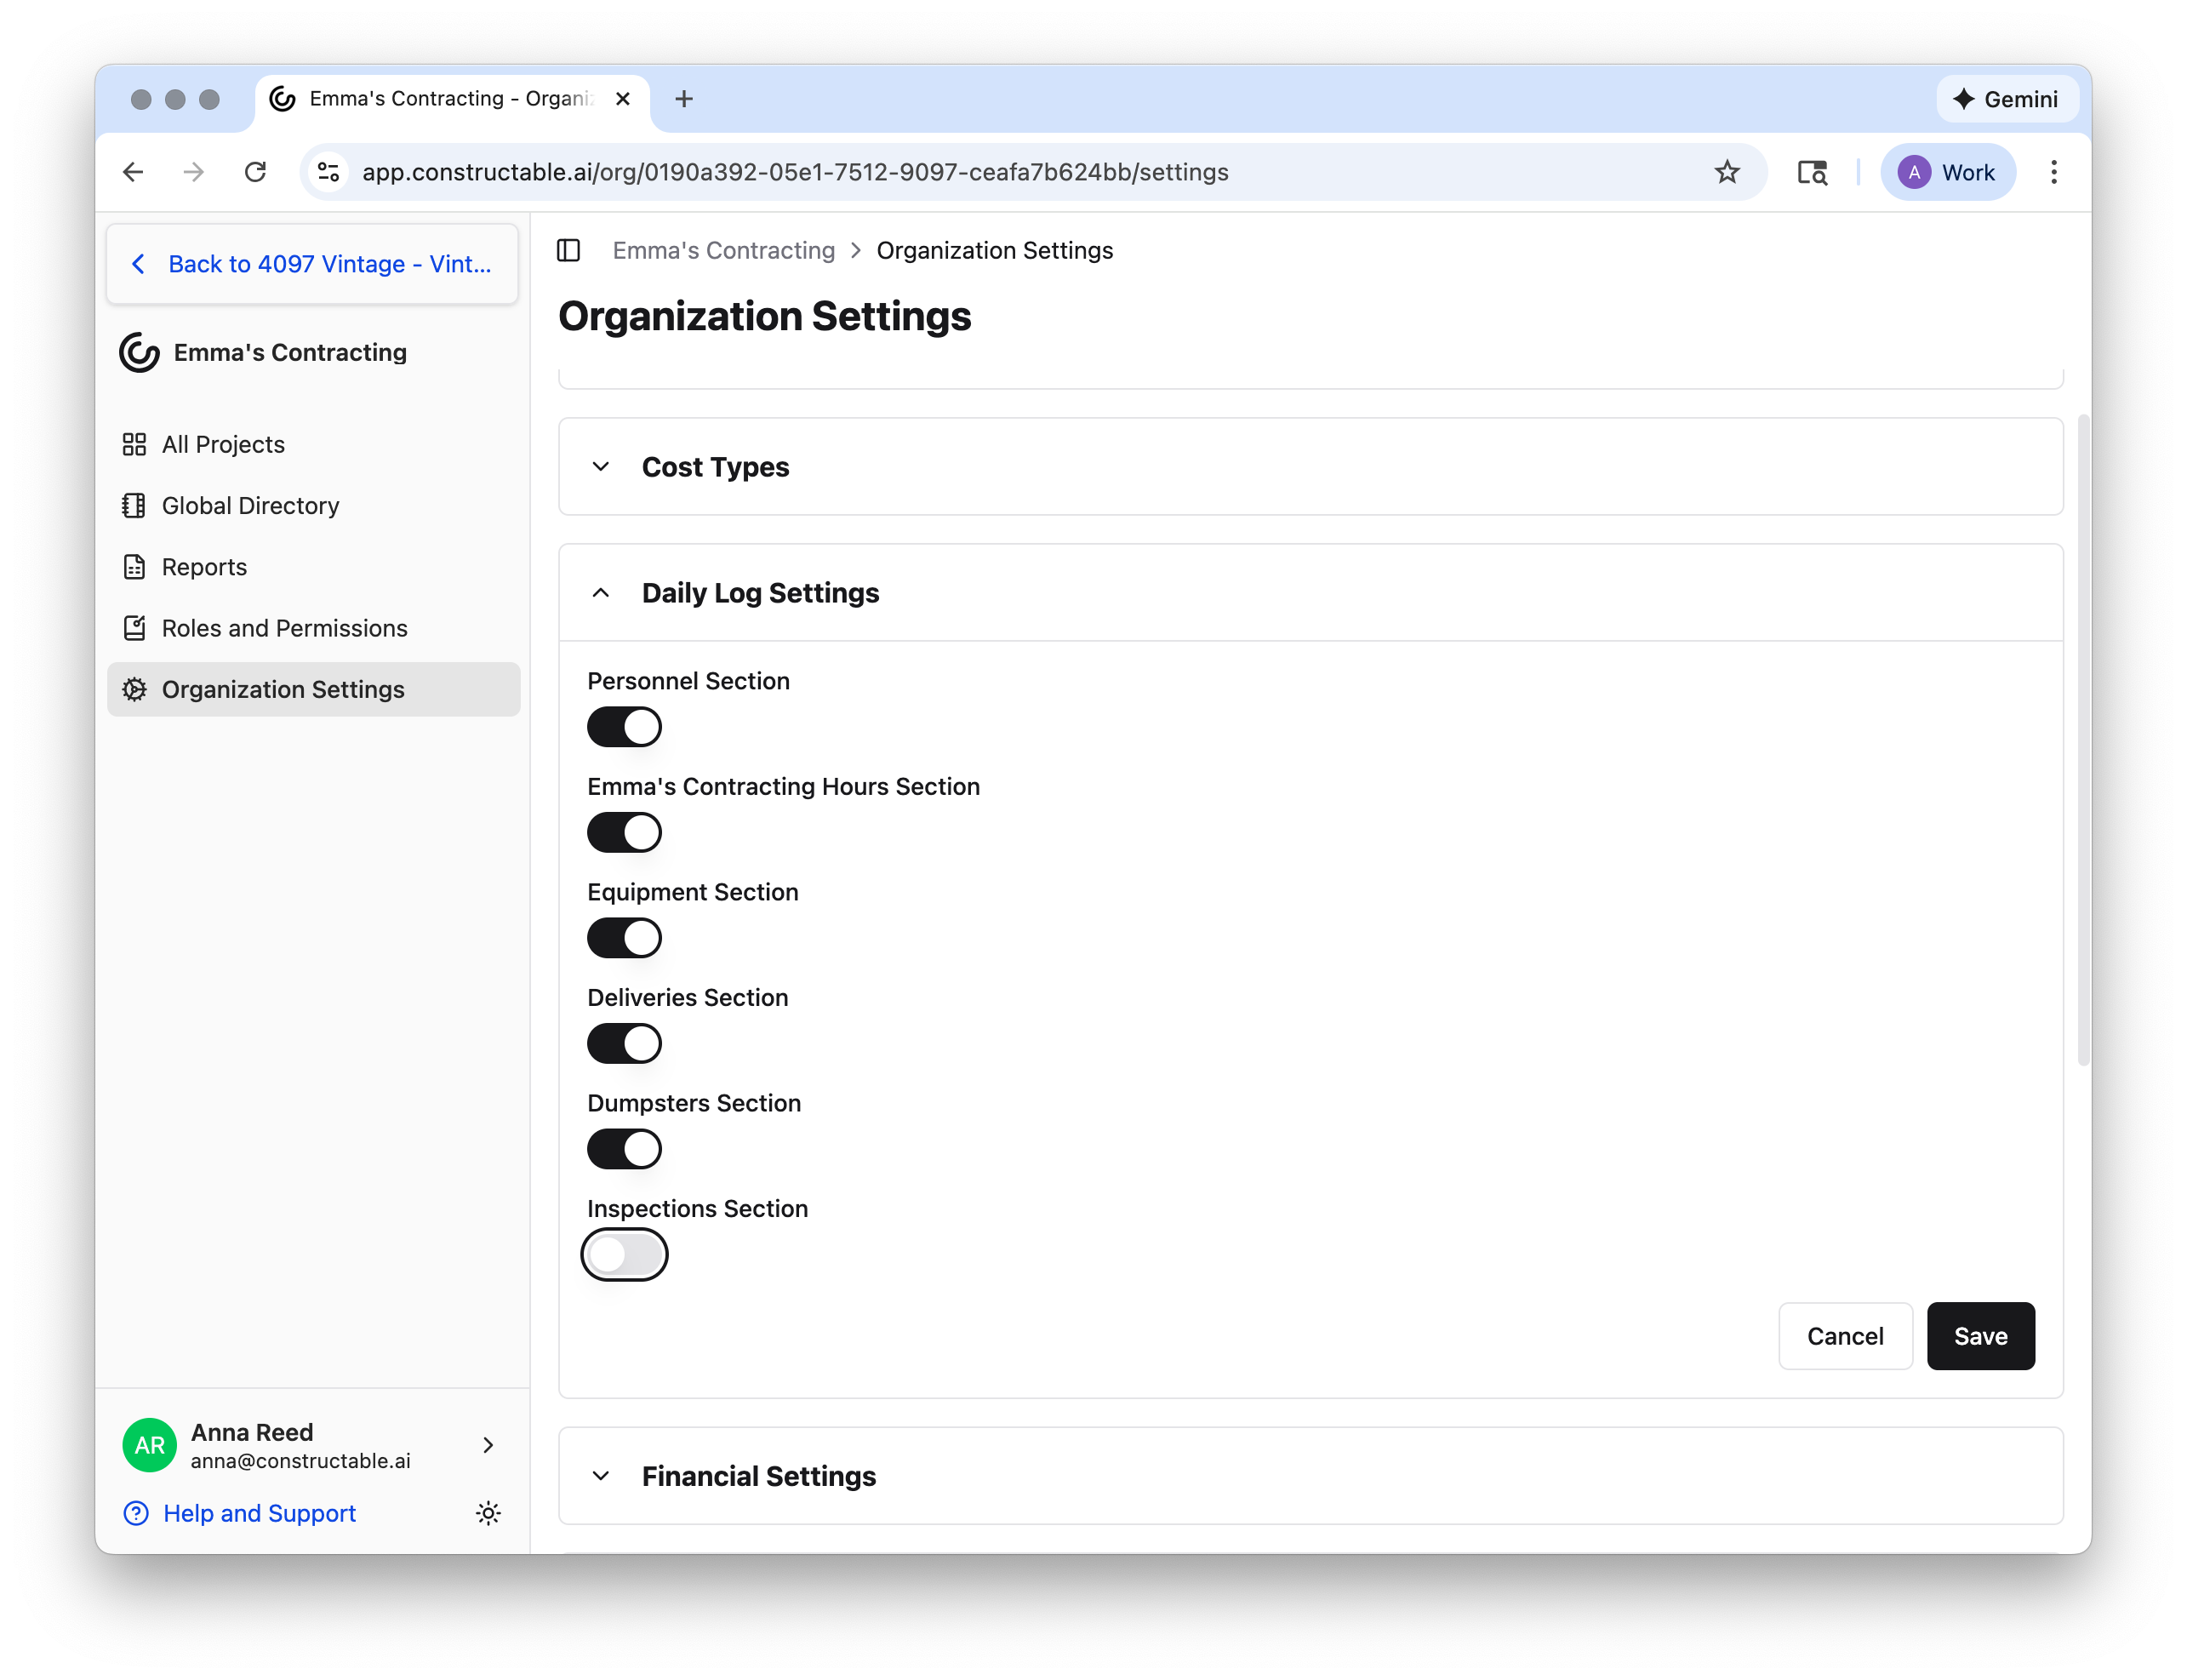Click the All Projects grid icon
The image size is (2187, 1680).
point(134,444)
